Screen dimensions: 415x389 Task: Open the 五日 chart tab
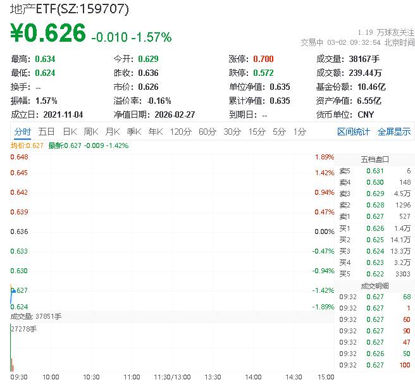pyautogui.click(x=46, y=132)
